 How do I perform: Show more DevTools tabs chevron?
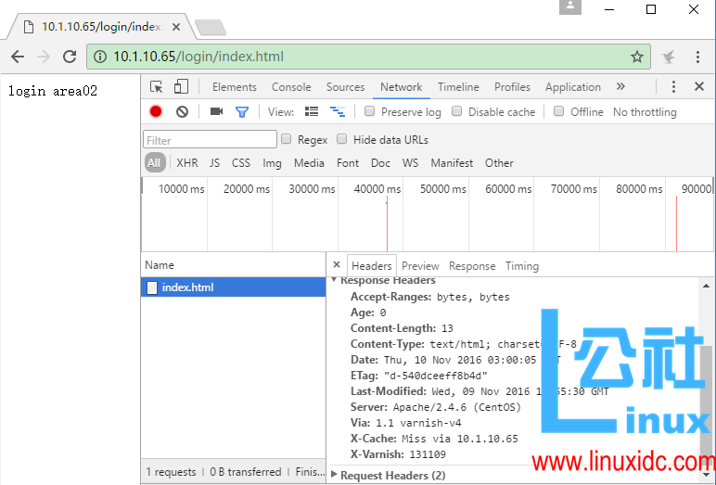620,86
